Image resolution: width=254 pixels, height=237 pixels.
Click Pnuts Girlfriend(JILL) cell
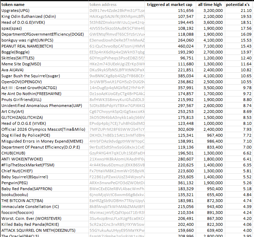pyautogui.click(x=45, y=100)
